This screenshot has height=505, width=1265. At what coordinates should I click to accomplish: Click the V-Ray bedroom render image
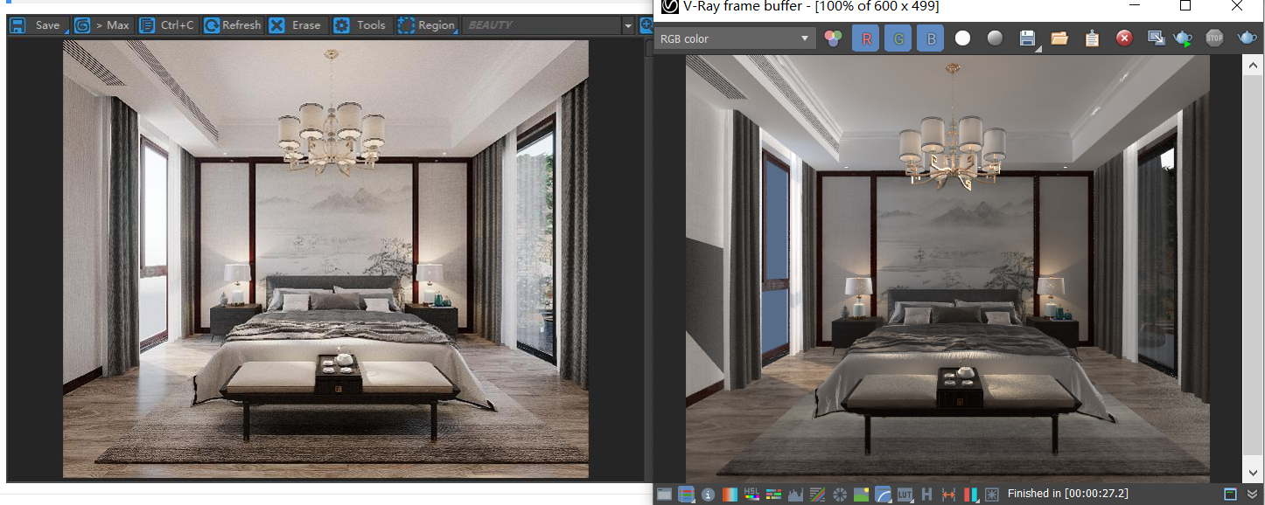947,268
